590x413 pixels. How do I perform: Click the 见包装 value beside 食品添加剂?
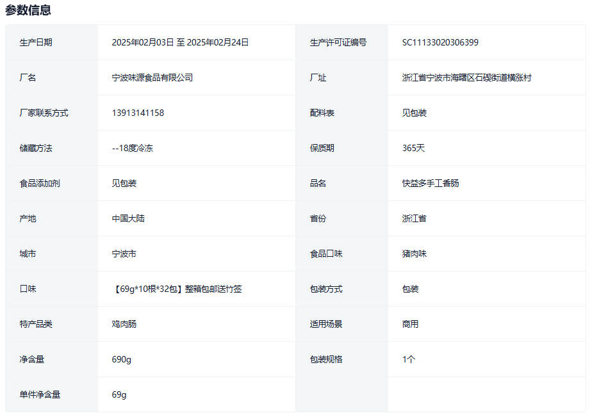point(124,183)
